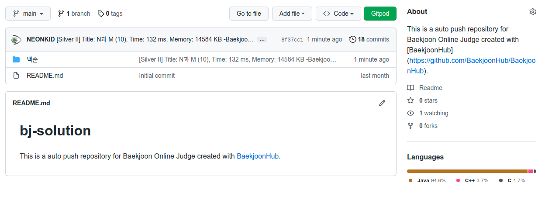The image size is (545, 197).
Task: Click the NEONKID user avatar
Action: (17, 39)
